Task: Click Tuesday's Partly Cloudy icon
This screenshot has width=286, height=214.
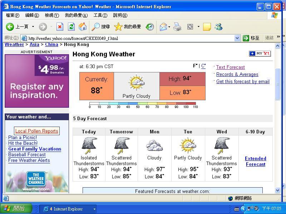Action: 188,146
